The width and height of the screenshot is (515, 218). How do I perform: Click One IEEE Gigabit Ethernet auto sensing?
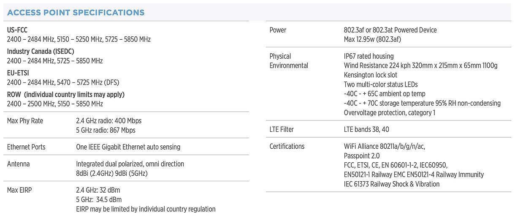[x=128, y=147]
